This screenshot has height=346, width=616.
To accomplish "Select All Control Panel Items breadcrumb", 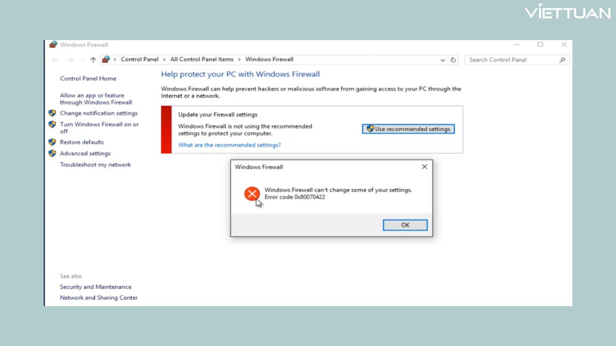I will (202, 60).
